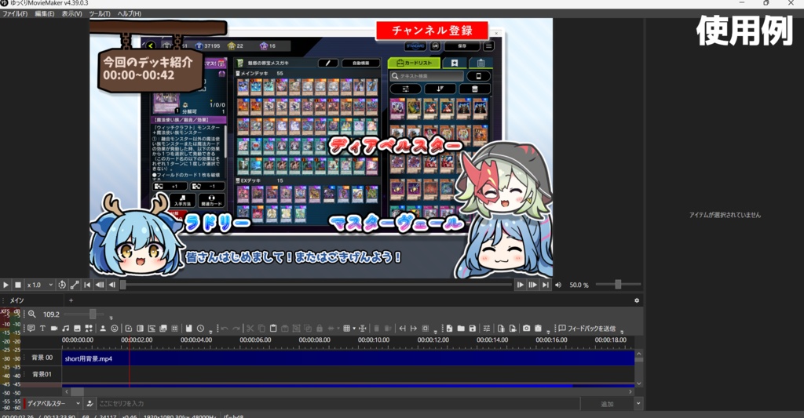The image size is (804, 418).
Task: Step back one frame button
Action: (x=111, y=285)
